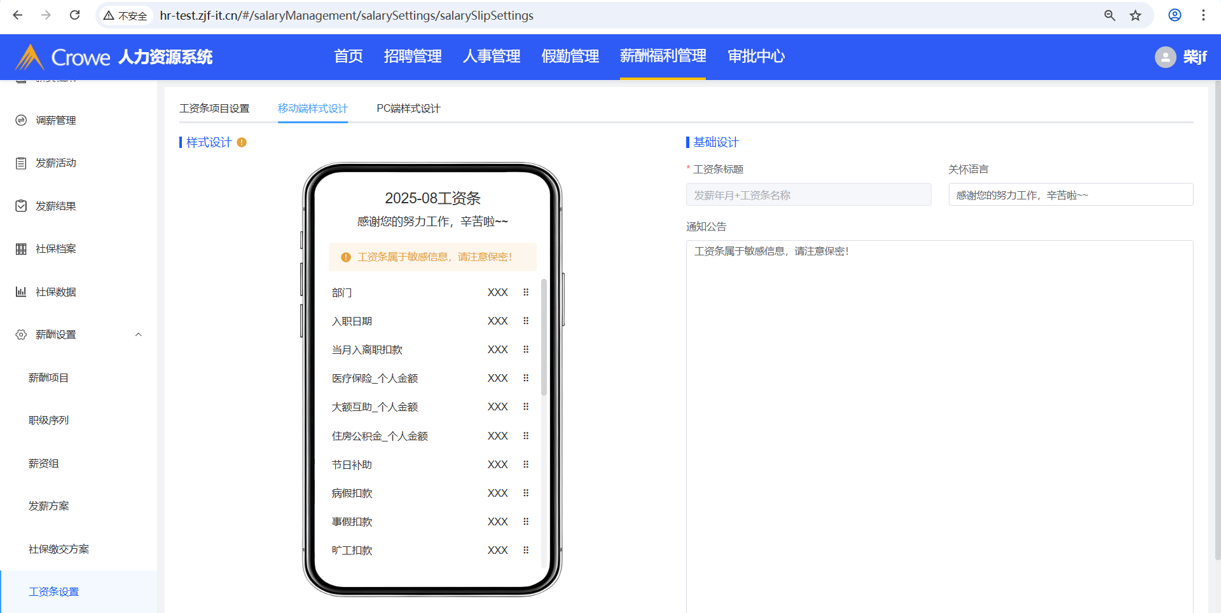Switch to the PC端样式设计 tab

click(x=408, y=109)
